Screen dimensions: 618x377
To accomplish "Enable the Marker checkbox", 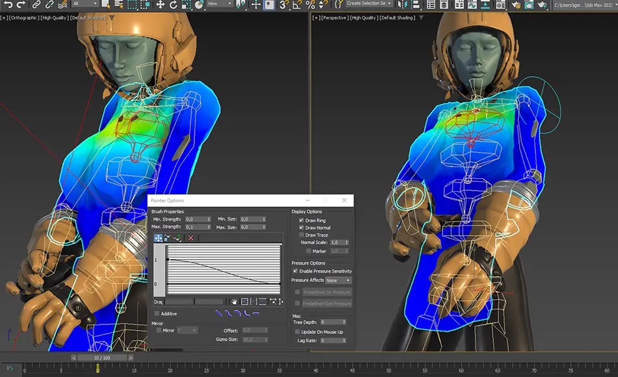I will click(308, 251).
